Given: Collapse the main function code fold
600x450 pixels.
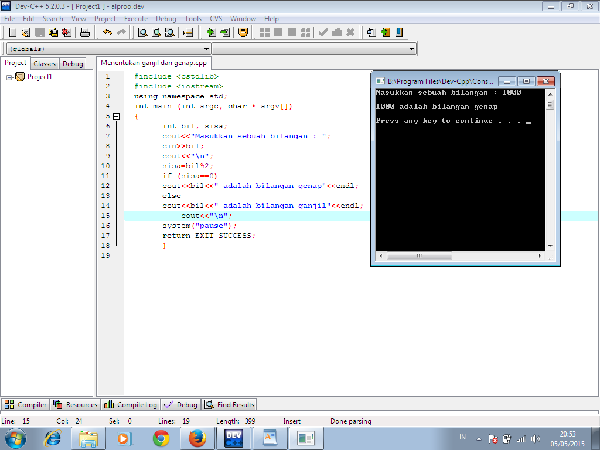Looking at the screenshot, I should [116, 116].
